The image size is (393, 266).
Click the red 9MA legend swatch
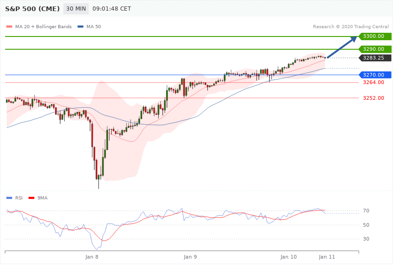pyautogui.click(x=31, y=198)
